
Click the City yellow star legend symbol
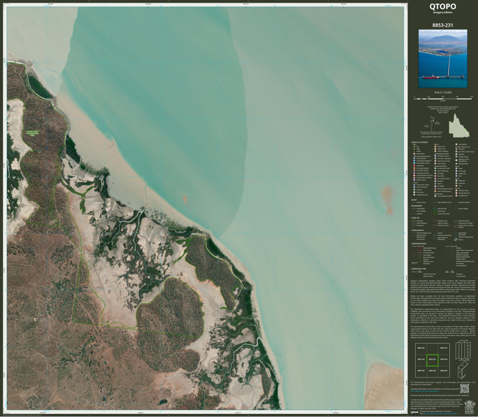coord(415,147)
